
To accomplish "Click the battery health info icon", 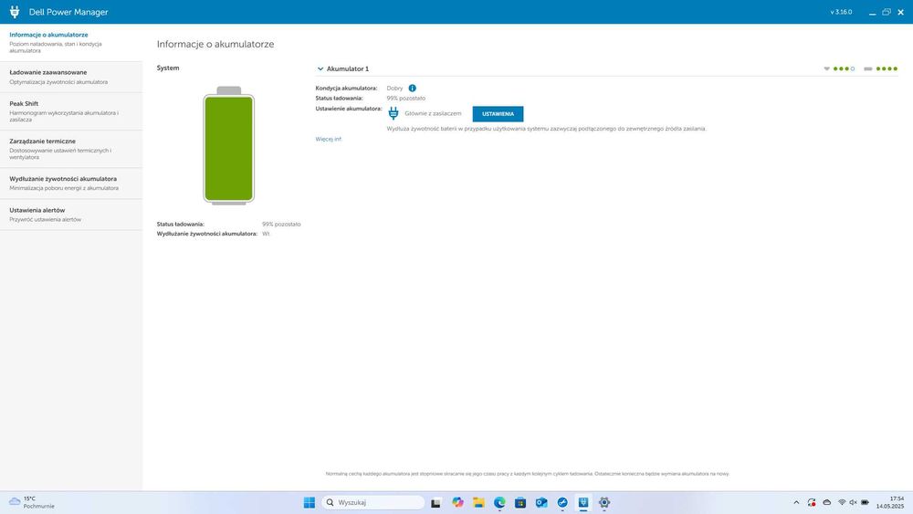I will tap(413, 89).
